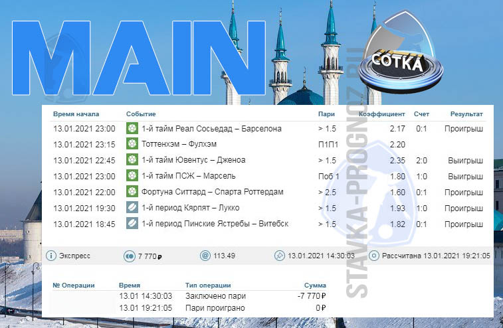503x328 pixels.
Task: Click event 1-й тайм ПСЖ – Марсель
Action: (x=189, y=176)
